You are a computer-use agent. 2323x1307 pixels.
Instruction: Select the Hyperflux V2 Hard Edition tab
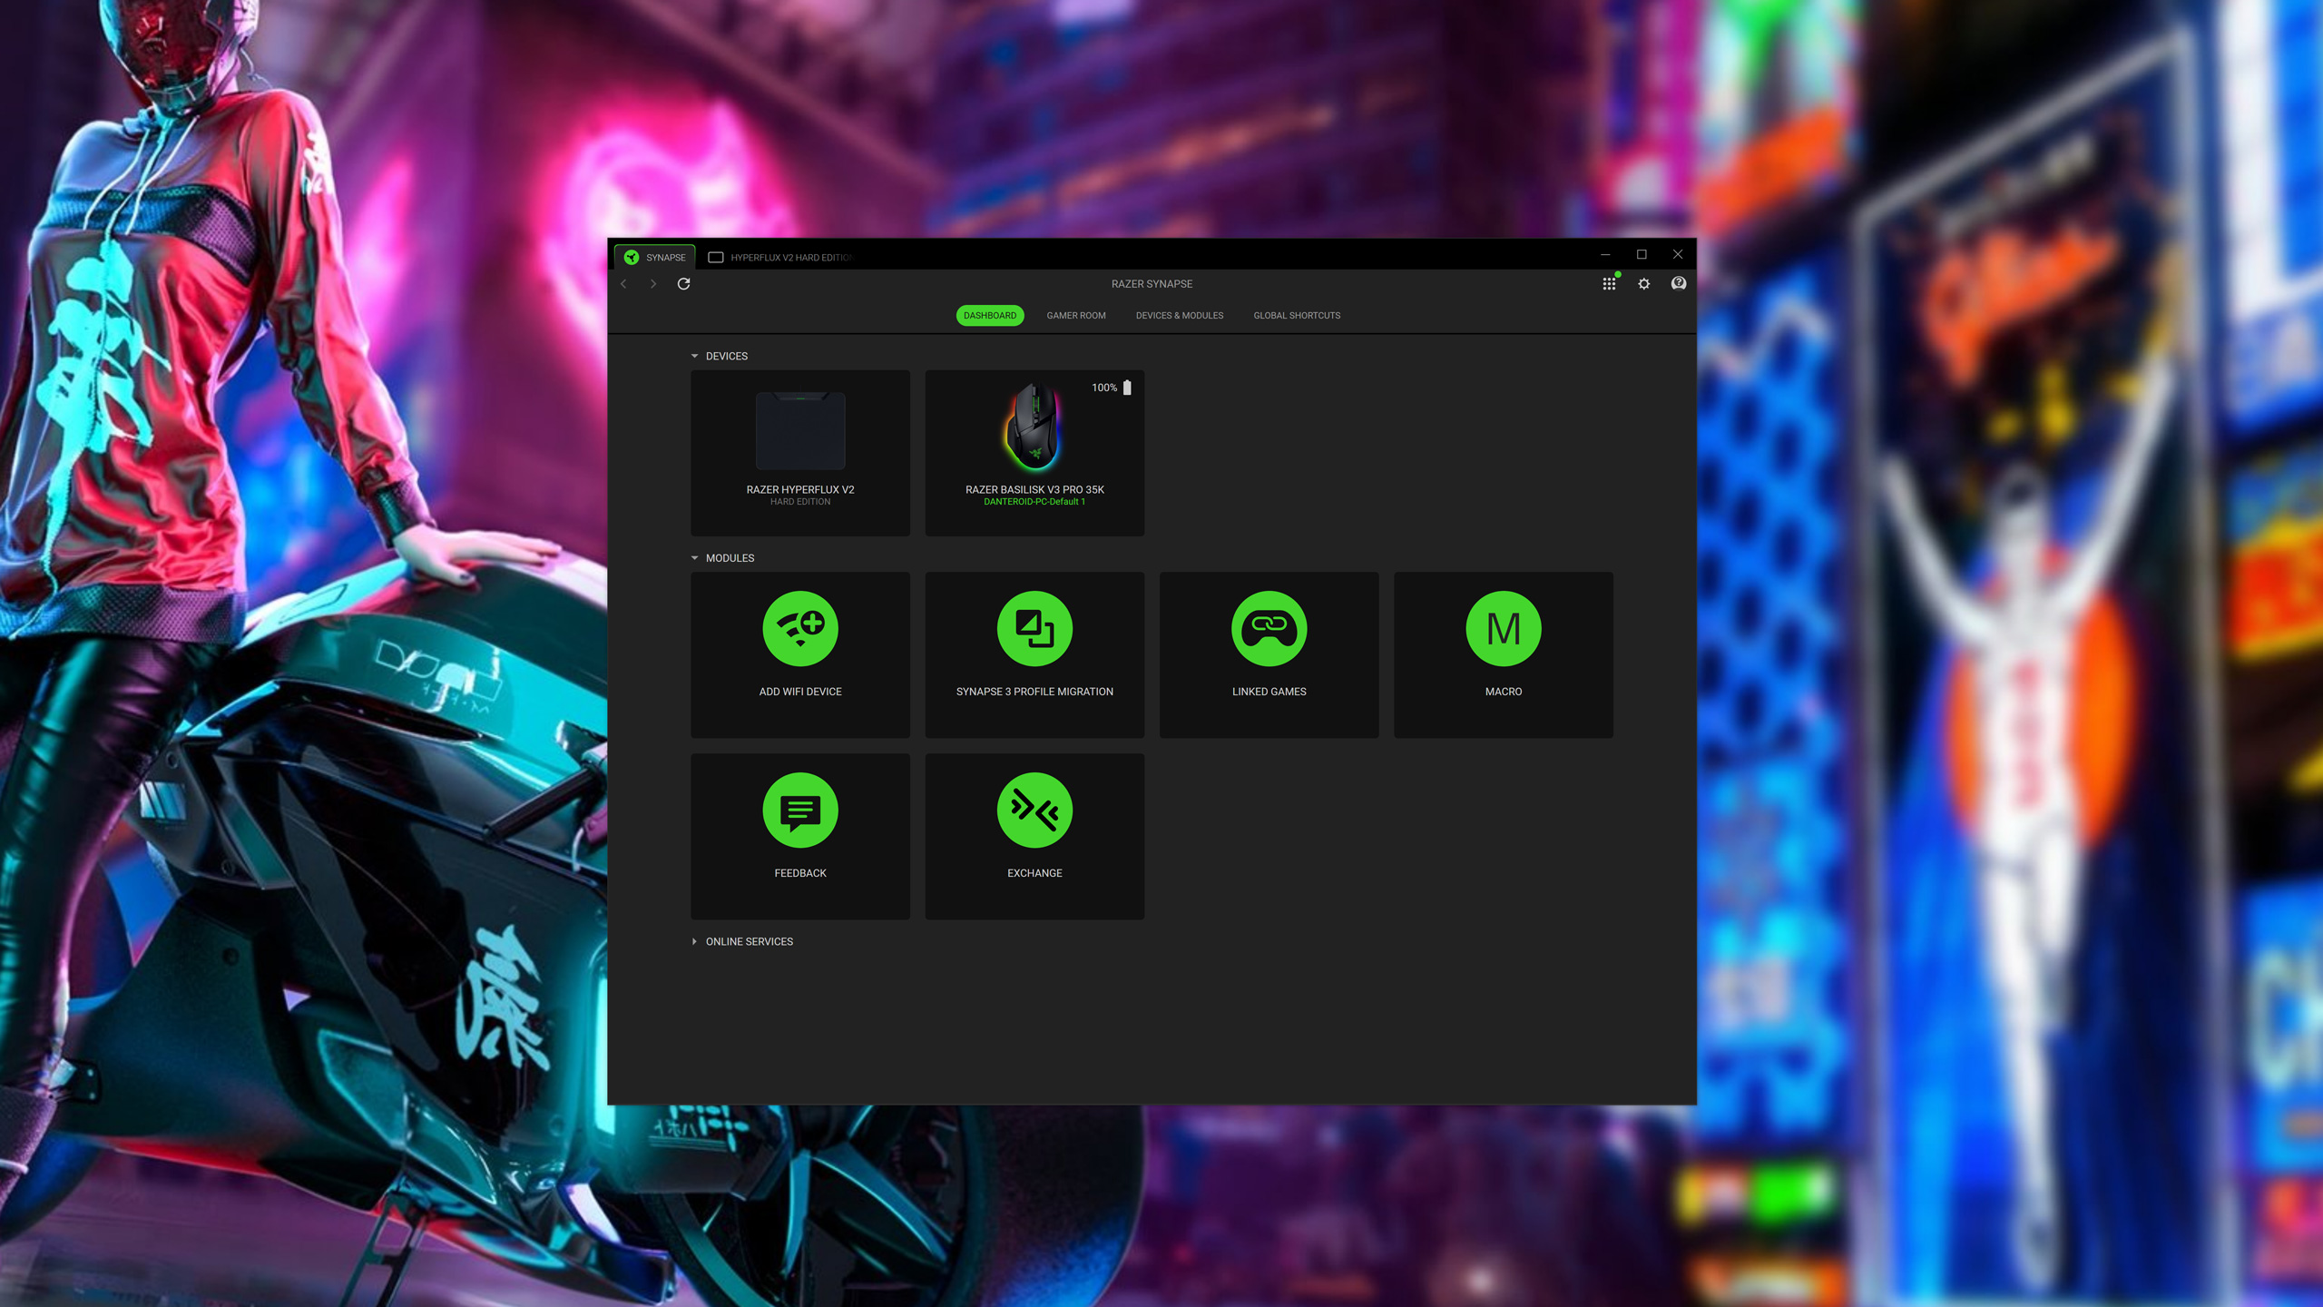click(x=780, y=257)
